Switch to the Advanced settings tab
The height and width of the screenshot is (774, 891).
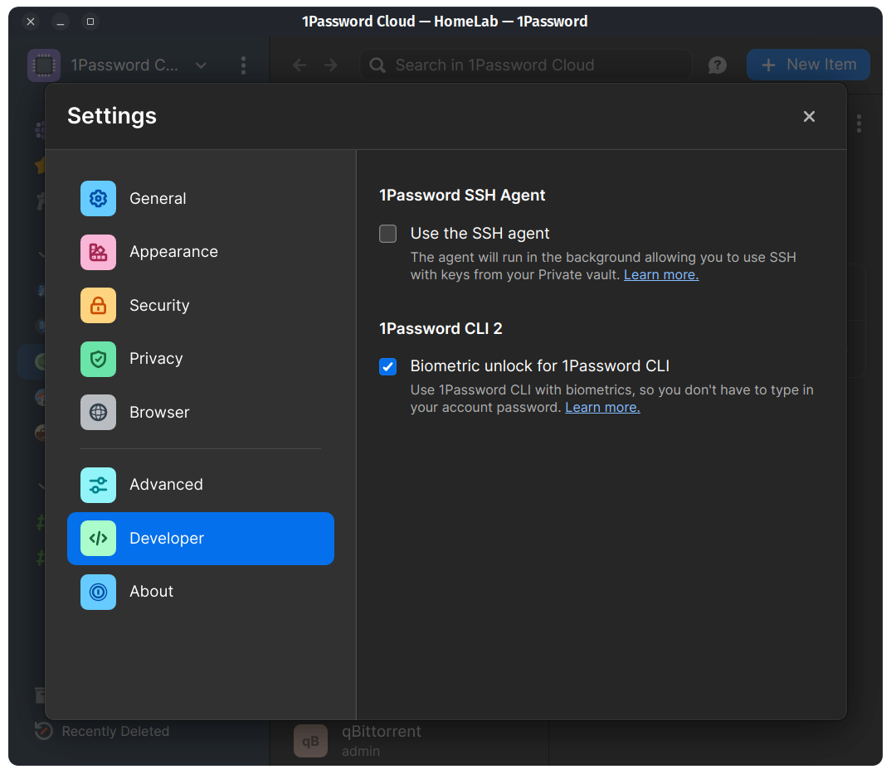point(166,485)
